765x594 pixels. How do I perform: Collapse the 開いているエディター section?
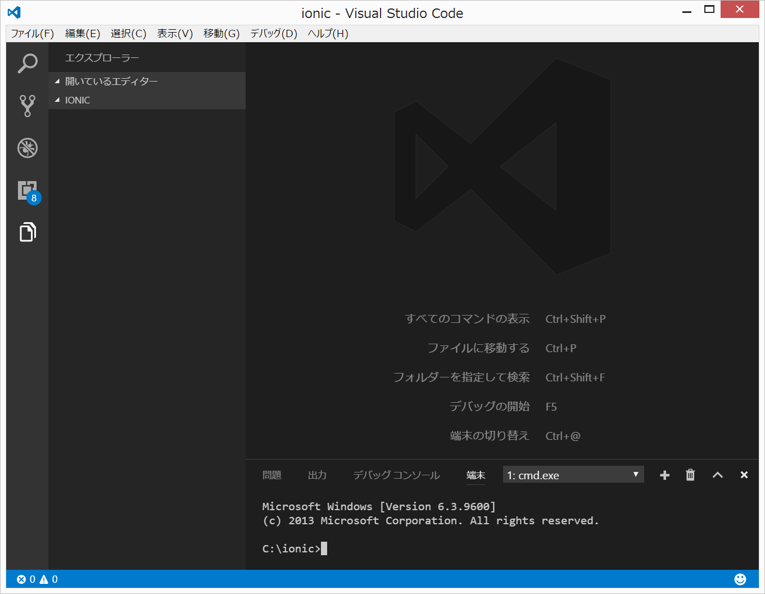tap(111, 82)
